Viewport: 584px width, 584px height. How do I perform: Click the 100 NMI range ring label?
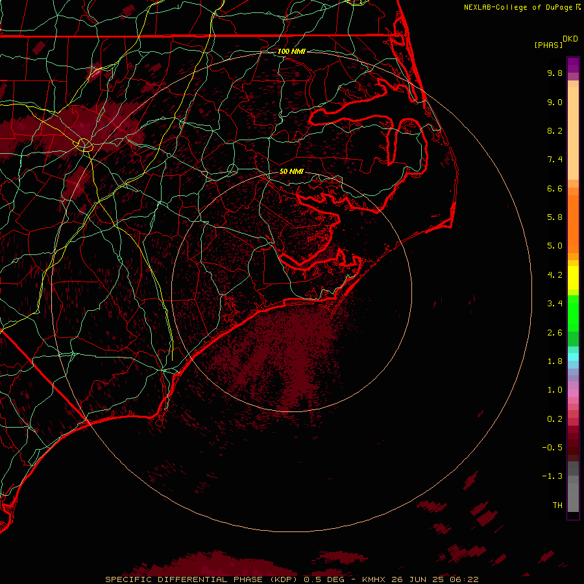coord(291,51)
